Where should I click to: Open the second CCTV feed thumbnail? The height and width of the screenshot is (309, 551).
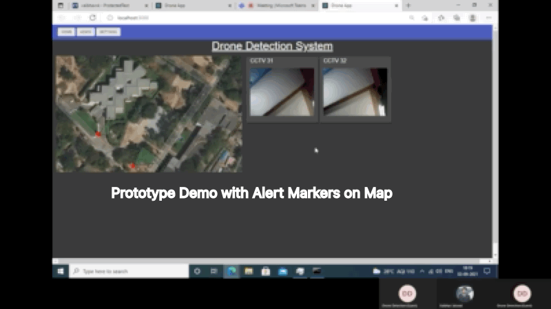point(355,92)
